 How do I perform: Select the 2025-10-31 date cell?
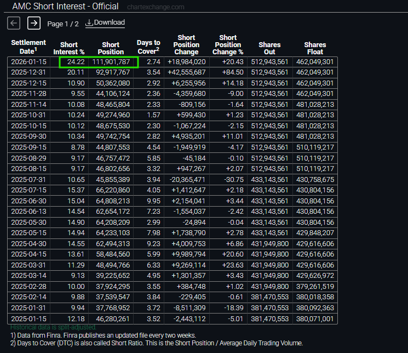pos(28,115)
